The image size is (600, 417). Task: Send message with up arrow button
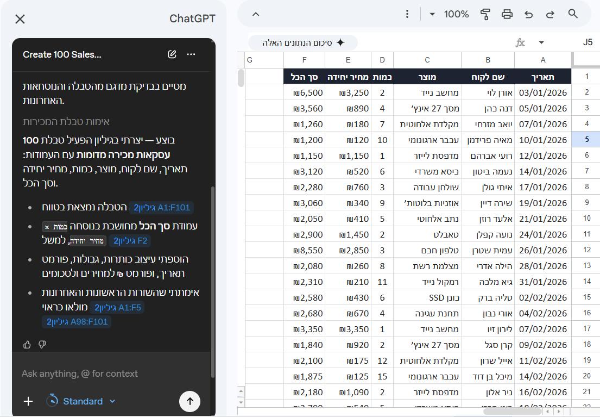tap(190, 401)
